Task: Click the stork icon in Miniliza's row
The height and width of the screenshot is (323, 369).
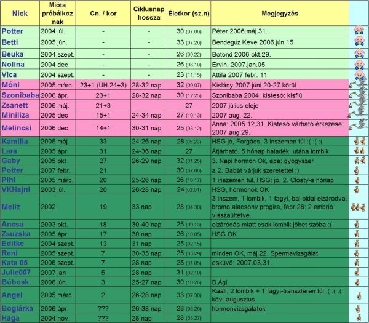Action: click(358, 116)
